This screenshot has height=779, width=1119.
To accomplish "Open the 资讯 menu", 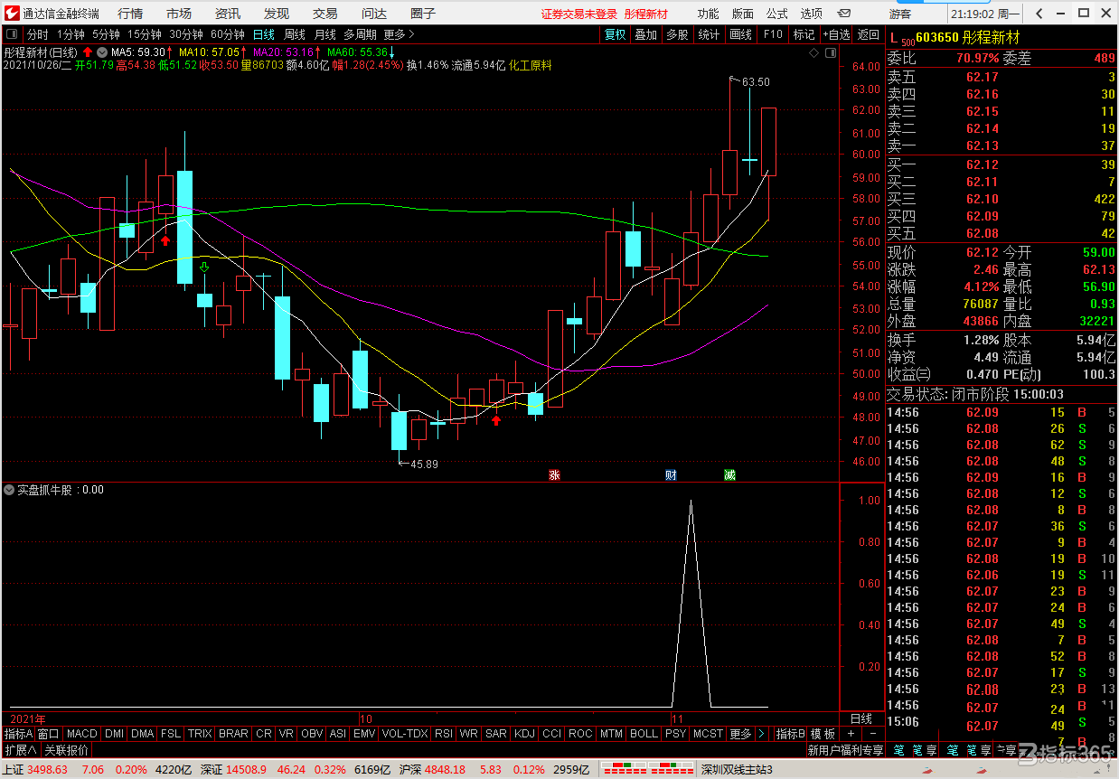I will pos(228,14).
